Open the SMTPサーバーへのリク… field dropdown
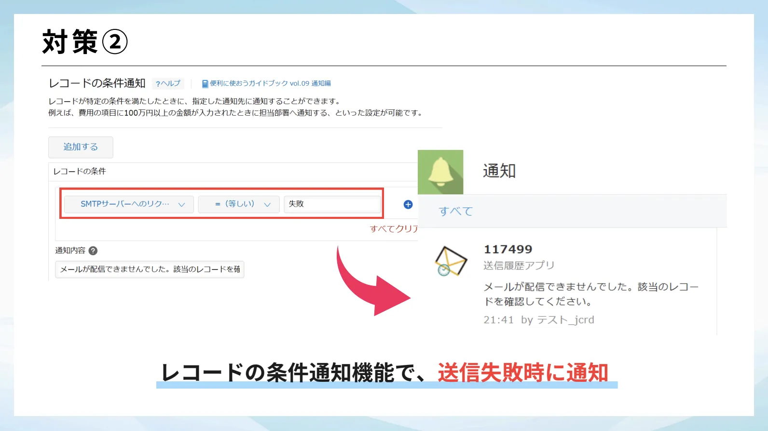This screenshot has height=431, width=768. click(129, 204)
